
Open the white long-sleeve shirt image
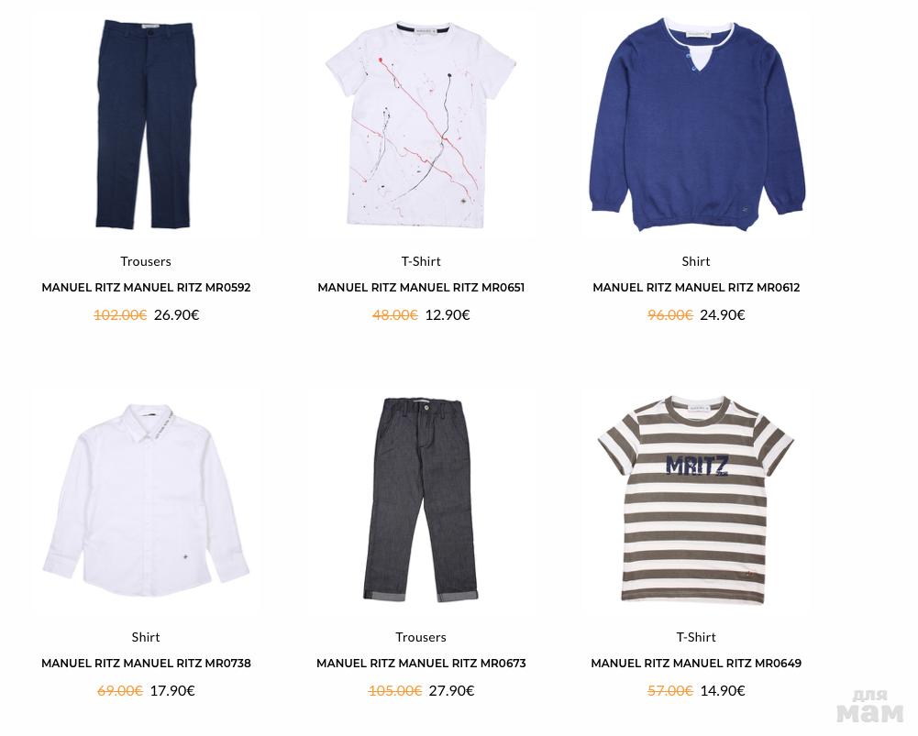(x=146, y=500)
